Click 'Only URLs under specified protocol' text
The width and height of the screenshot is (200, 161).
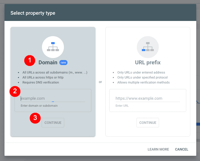142,77
